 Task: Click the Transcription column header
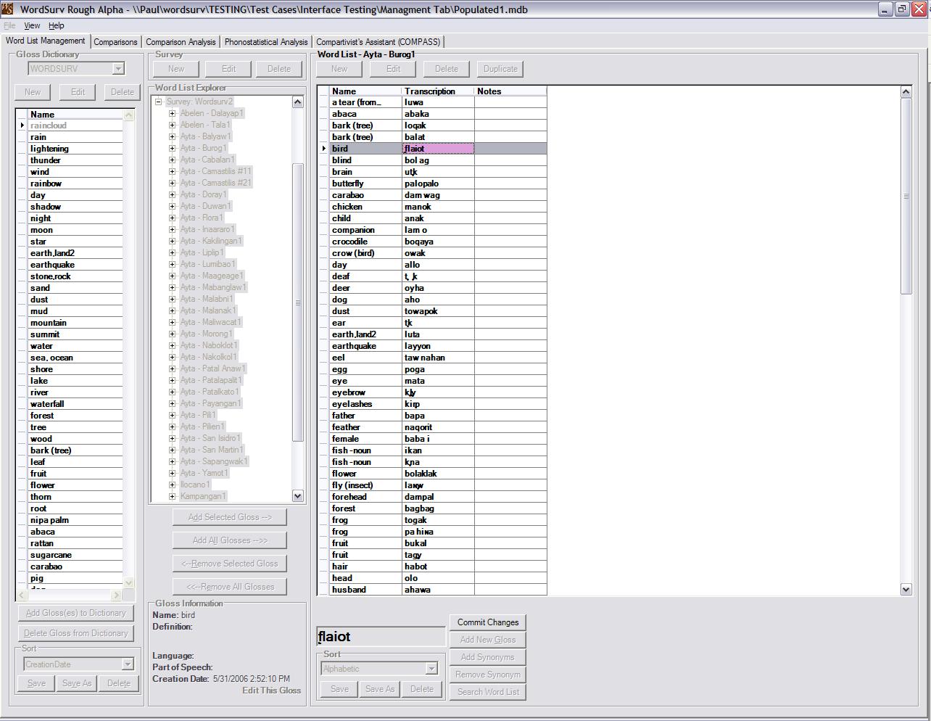(x=438, y=91)
